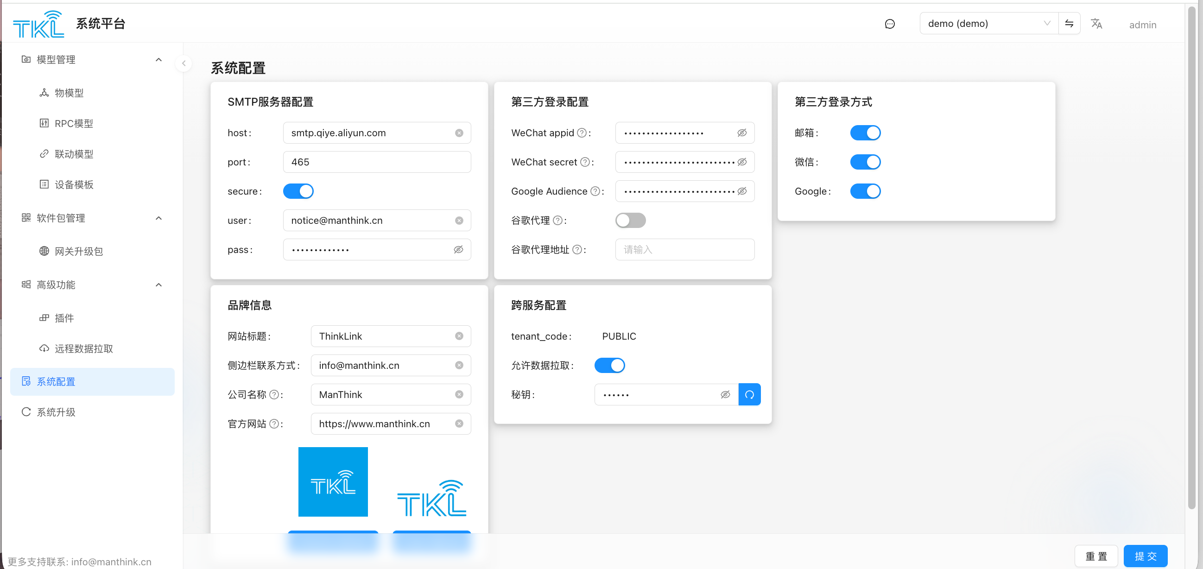
Task: Reveal the WeChat secret value
Action: (742, 162)
